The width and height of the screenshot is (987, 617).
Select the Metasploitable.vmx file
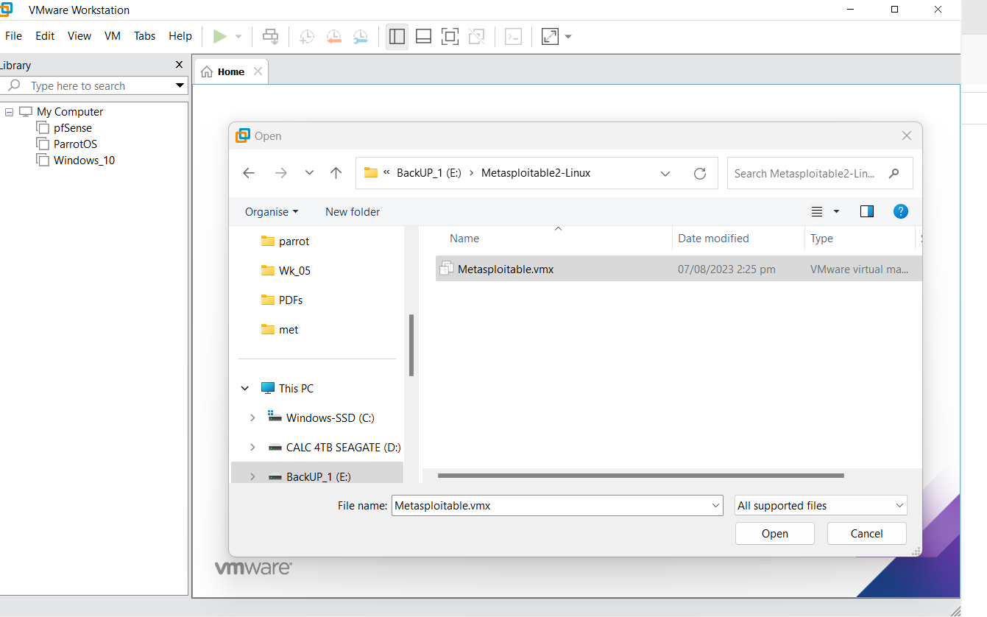[679, 269]
